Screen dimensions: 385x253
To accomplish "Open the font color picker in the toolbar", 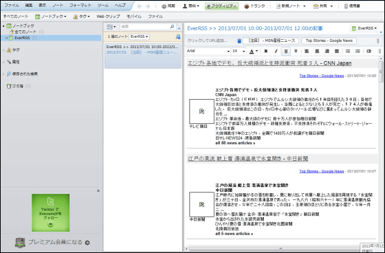I will [x=254, y=51].
